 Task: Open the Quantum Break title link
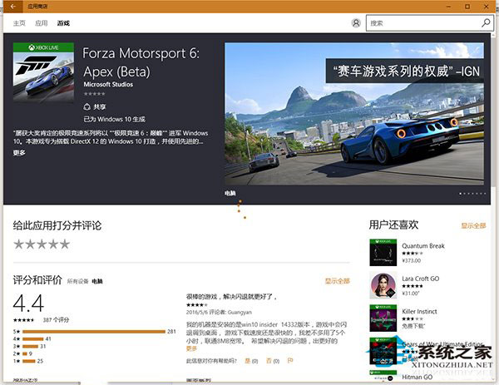(423, 245)
